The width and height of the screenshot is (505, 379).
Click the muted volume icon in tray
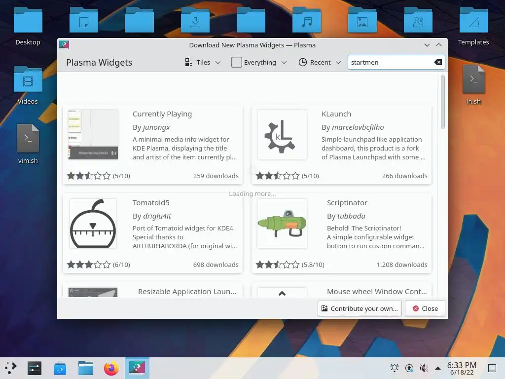(424, 368)
